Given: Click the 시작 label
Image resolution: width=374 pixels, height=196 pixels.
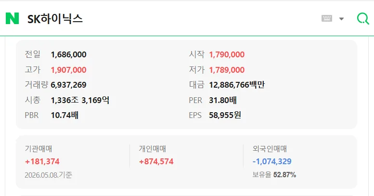Looking at the screenshot, I should 197,54.
